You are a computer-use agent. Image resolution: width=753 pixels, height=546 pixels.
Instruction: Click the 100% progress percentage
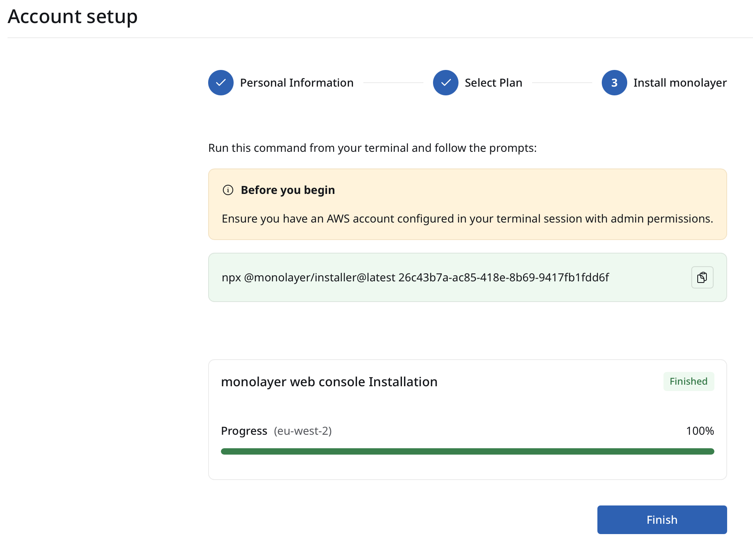(700, 431)
